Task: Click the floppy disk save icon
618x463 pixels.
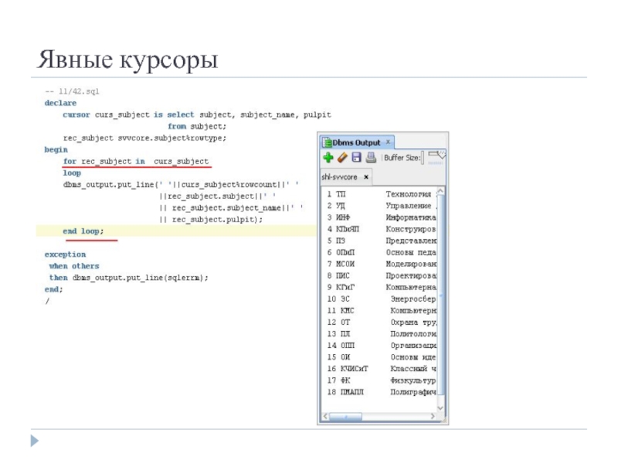Action: click(x=356, y=157)
